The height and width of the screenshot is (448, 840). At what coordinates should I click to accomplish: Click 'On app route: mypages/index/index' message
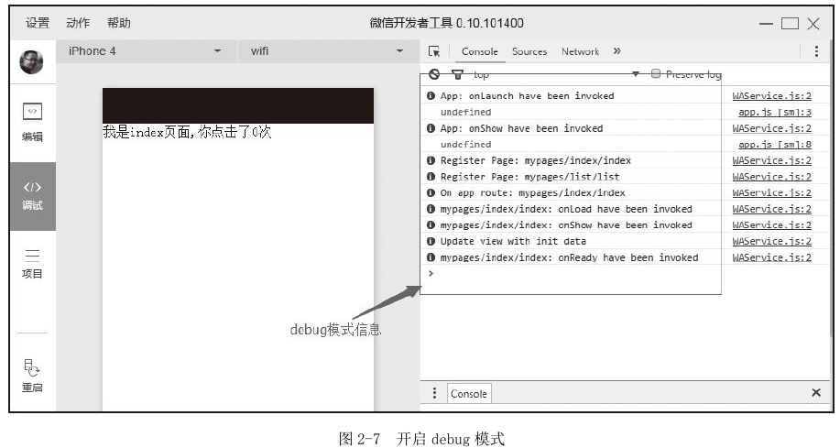point(532,192)
